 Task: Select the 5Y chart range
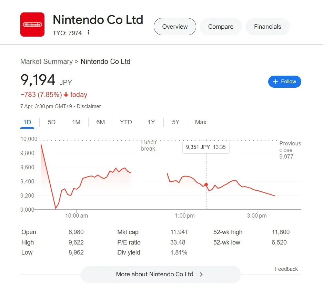click(x=176, y=122)
